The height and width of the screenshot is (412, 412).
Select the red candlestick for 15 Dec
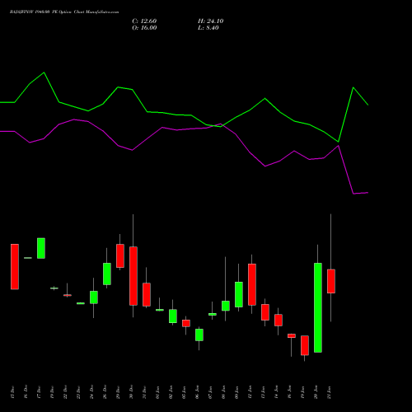pyautogui.click(x=15, y=267)
